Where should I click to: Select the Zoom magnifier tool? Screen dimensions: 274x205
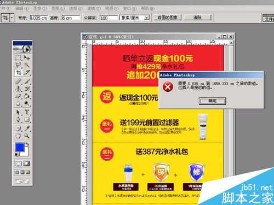27,136
